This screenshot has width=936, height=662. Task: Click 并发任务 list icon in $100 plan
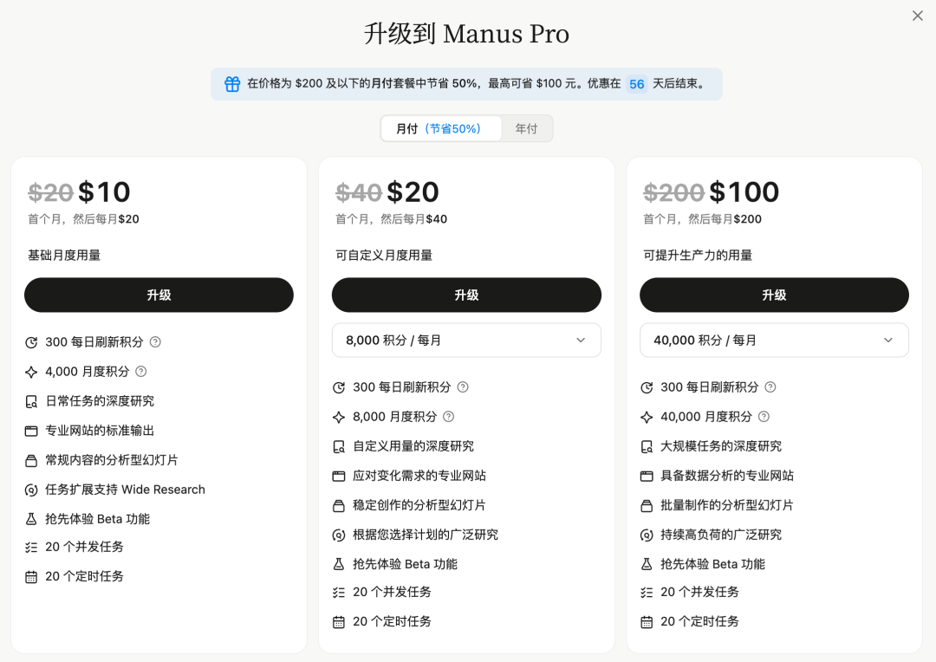click(x=647, y=593)
